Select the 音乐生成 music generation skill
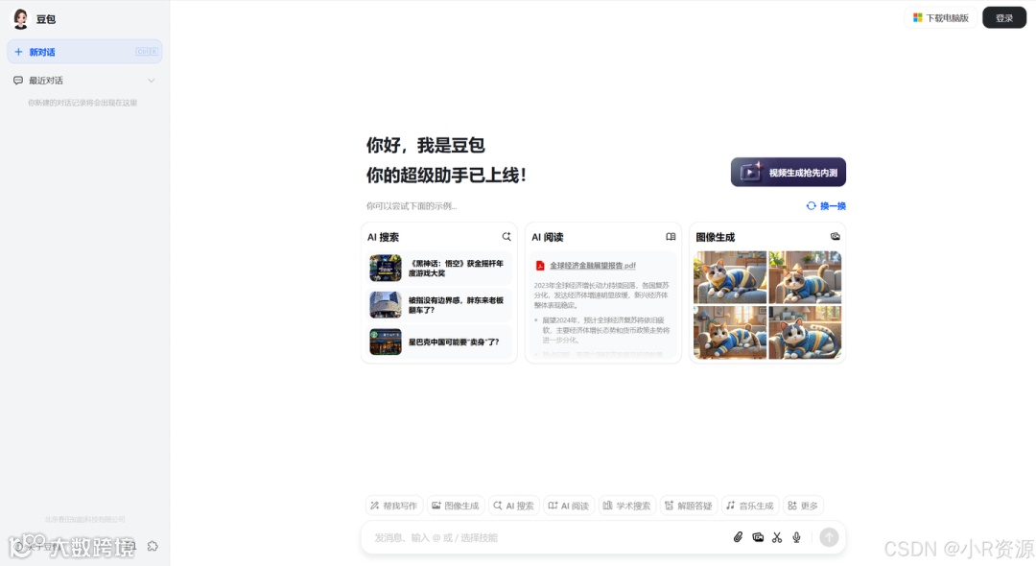Screen dimensions: 1036x566 tap(749, 505)
